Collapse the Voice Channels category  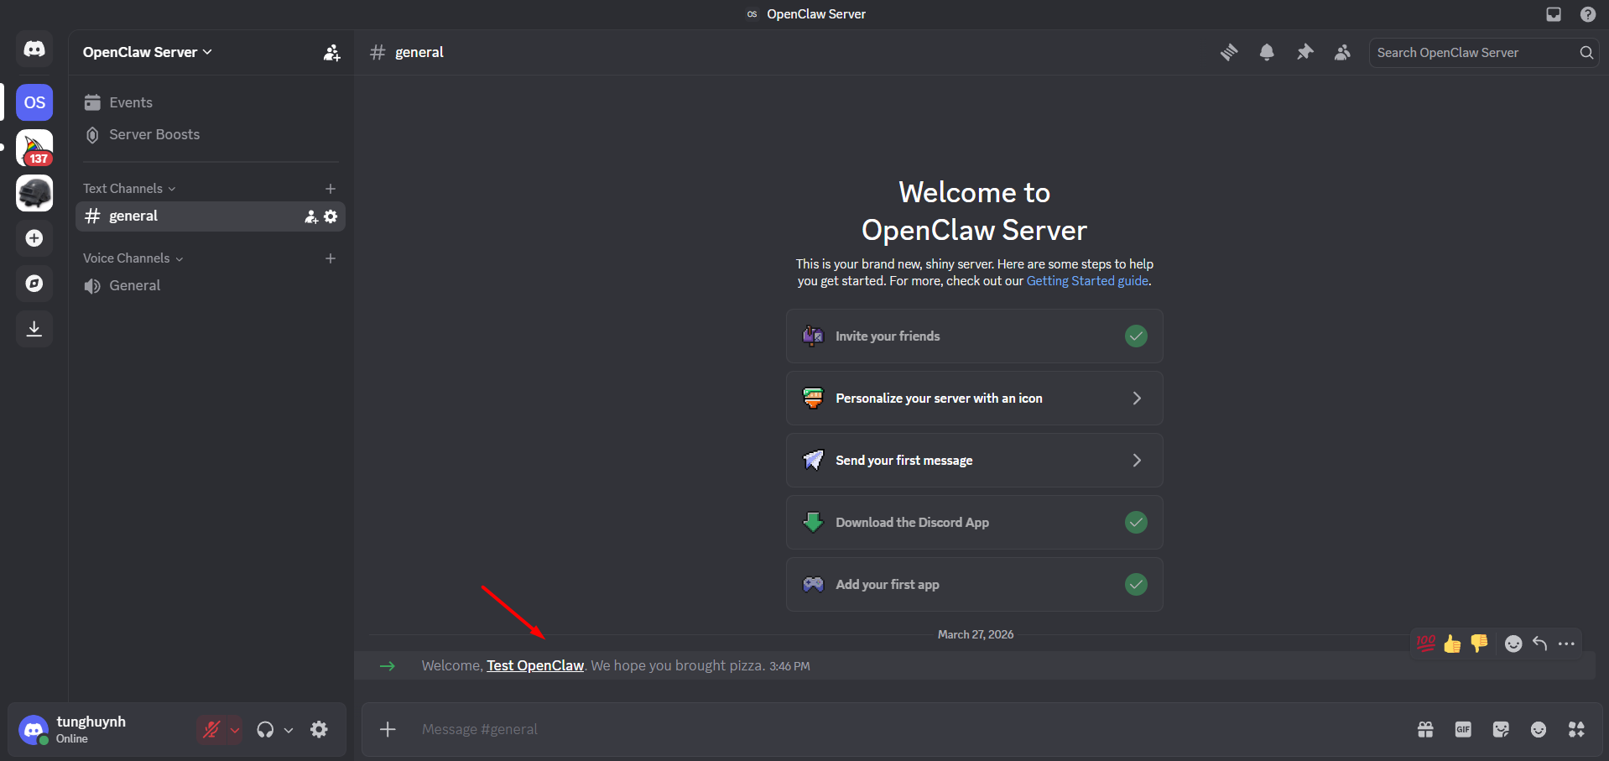click(131, 258)
